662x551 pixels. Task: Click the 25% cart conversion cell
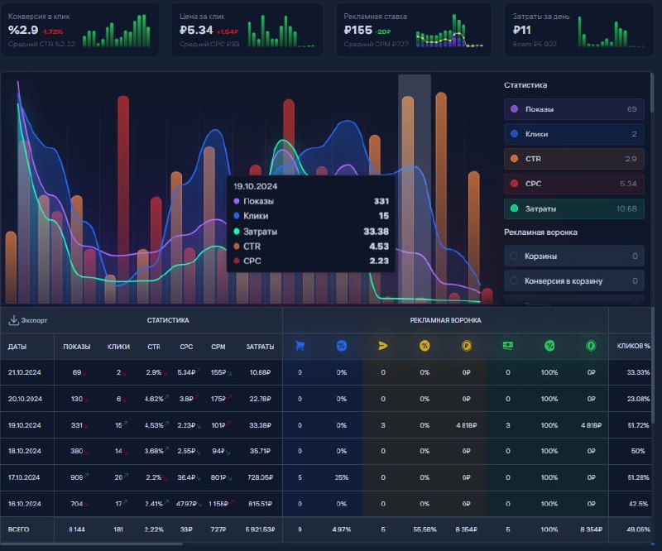(342, 477)
